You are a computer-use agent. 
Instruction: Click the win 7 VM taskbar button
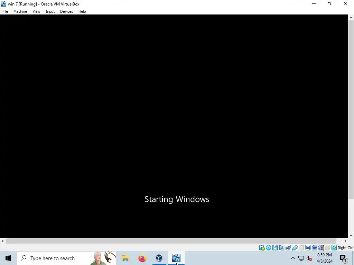click(x=176, y=258)
